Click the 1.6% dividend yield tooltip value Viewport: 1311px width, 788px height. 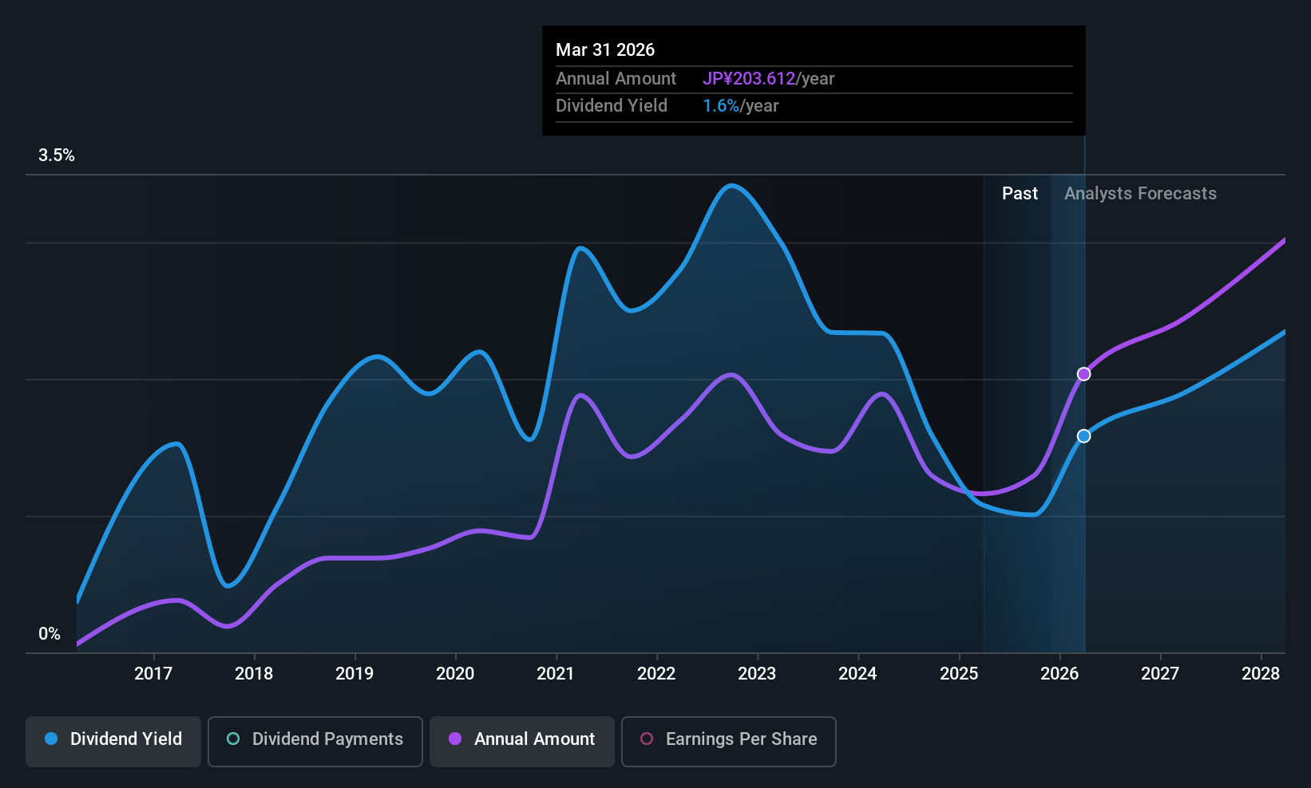(721, 106)
